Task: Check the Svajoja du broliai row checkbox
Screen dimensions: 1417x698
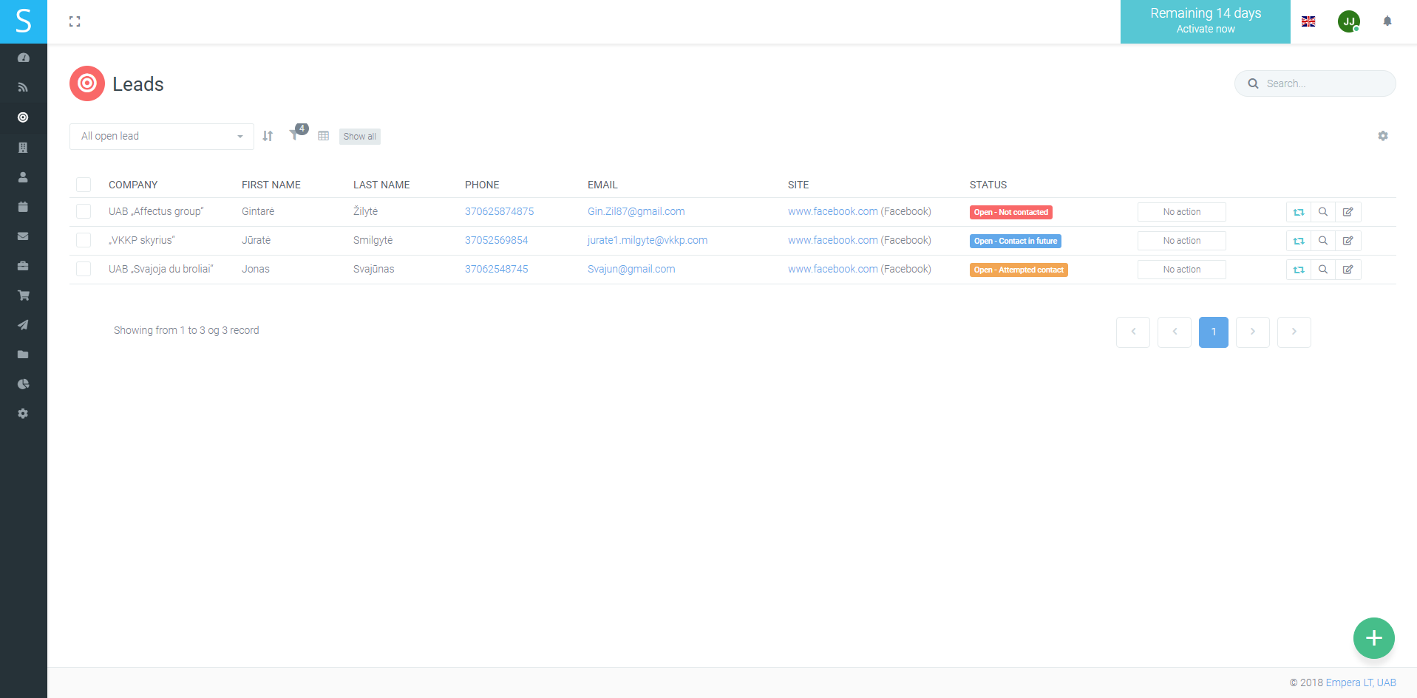Action: (84, 269)
